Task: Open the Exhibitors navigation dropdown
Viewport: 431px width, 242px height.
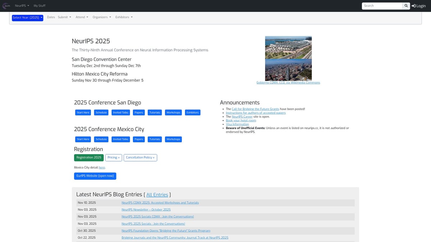Action: tap(124, 17)
